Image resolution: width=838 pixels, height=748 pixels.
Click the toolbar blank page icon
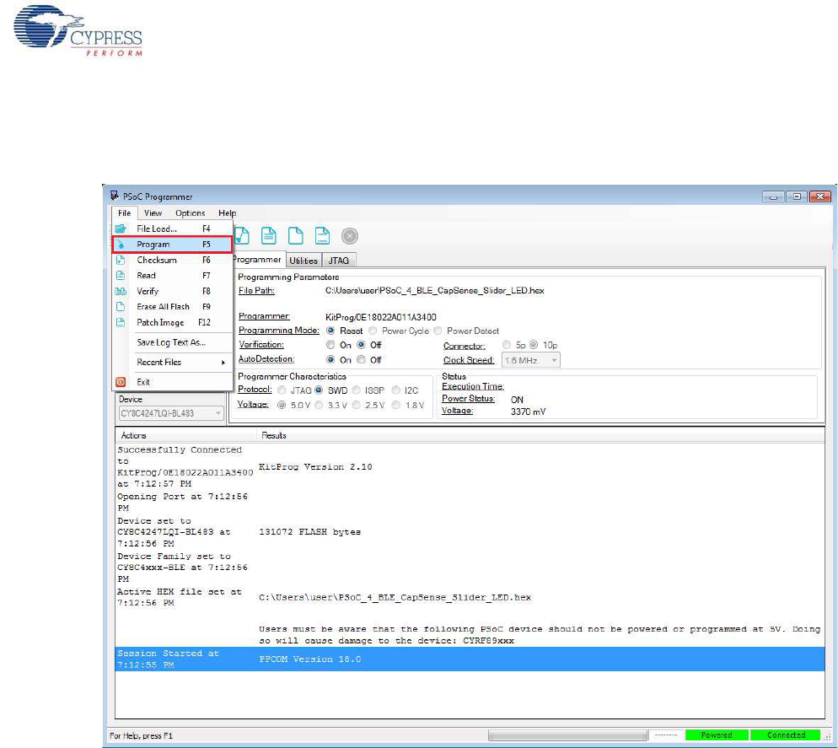click(x=296, y=235)
